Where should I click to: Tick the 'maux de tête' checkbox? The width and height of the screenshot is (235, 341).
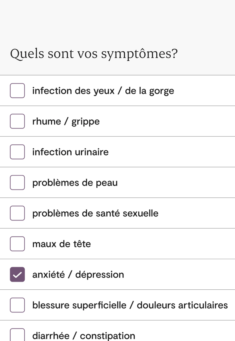(17, 244)
